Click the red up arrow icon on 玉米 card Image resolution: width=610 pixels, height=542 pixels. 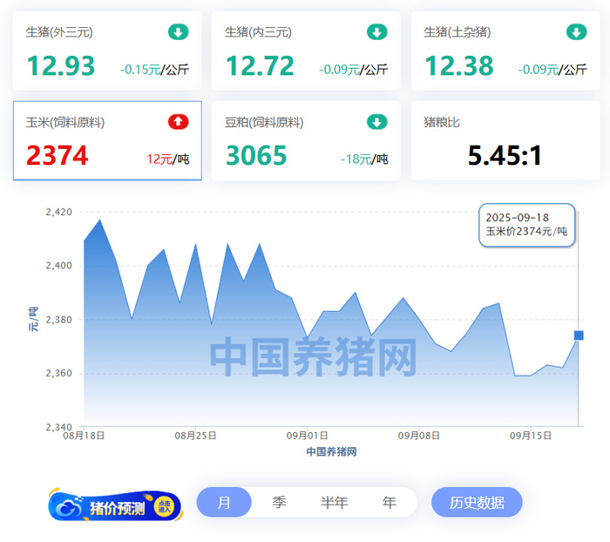pos(179,122)
